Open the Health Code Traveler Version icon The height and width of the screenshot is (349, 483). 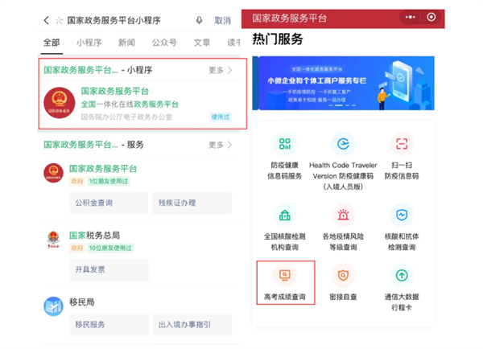coord(343,144)
